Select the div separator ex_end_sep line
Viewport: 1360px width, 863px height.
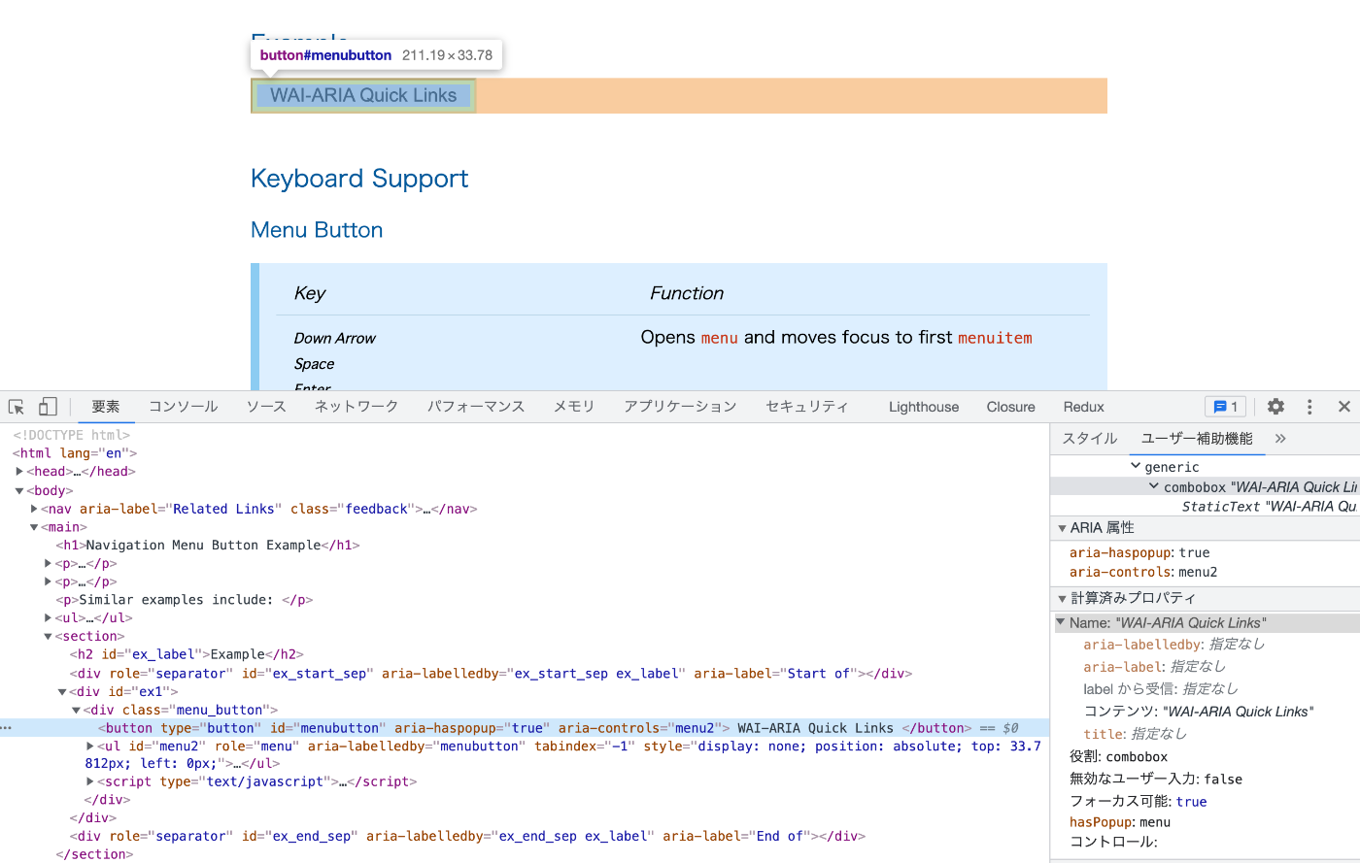[467, 836]
